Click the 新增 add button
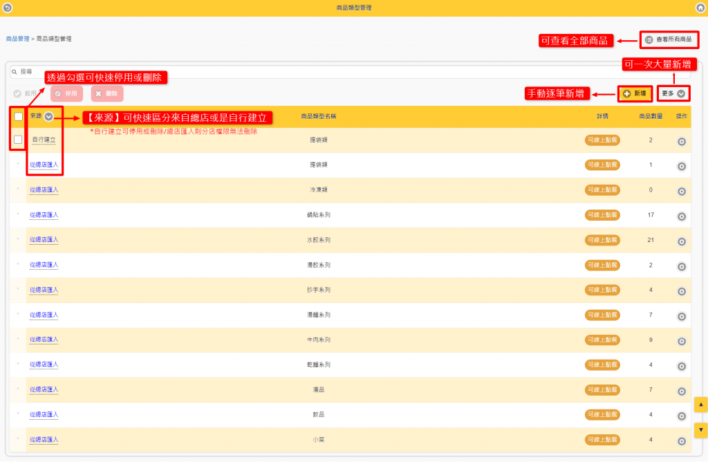Image resolution: width=708 pixels, height=462 pixels. coord(635,93)
